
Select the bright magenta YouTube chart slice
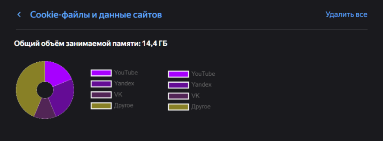pos(56,73)
